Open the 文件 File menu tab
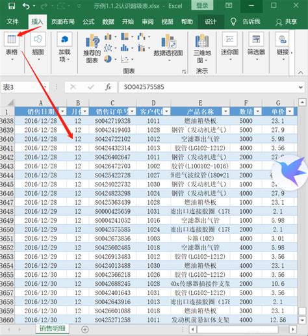 (12, 21)
